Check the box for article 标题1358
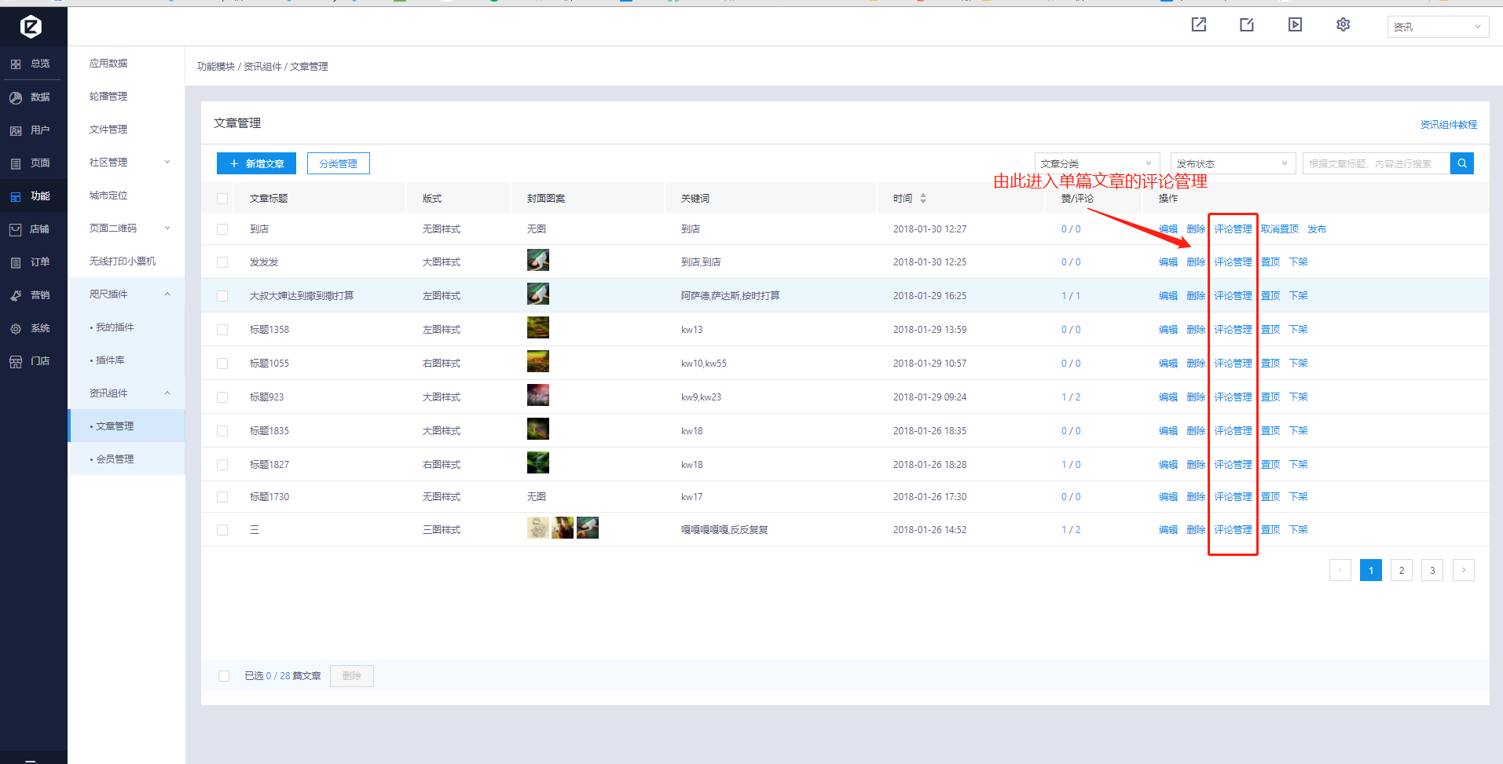This screenshot has width=1503, height=764. coord(222,330)
